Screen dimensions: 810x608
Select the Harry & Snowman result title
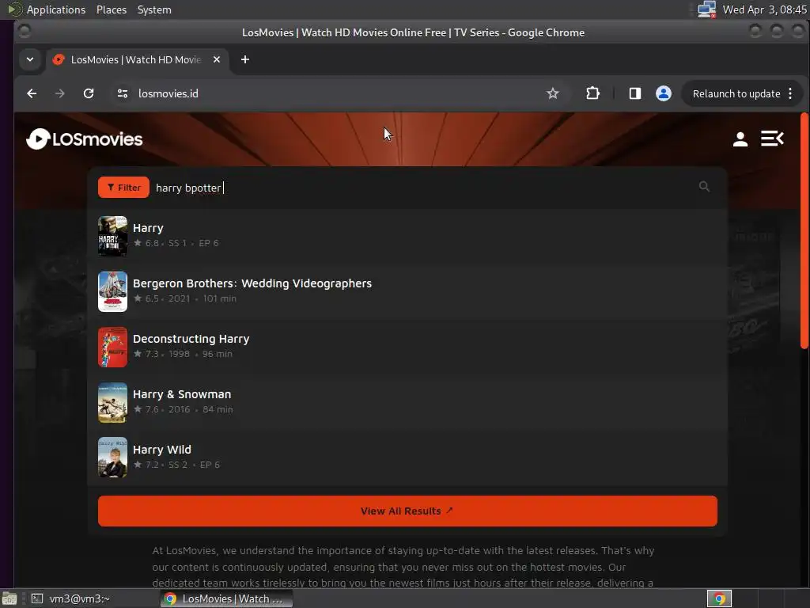pos(182,394)
